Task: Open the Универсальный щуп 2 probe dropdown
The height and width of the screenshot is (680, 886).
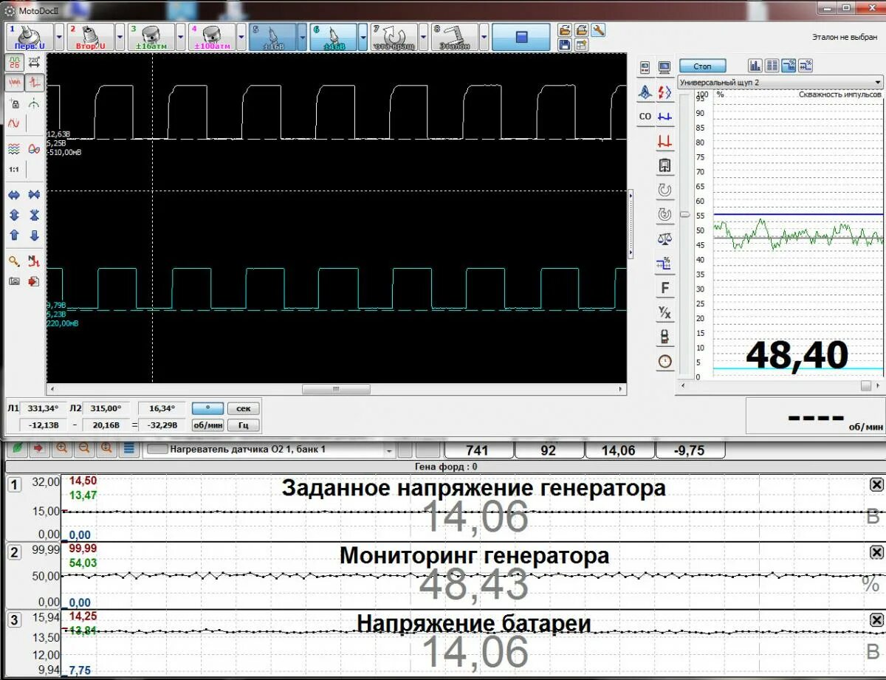Action: [x=780, y=83]
